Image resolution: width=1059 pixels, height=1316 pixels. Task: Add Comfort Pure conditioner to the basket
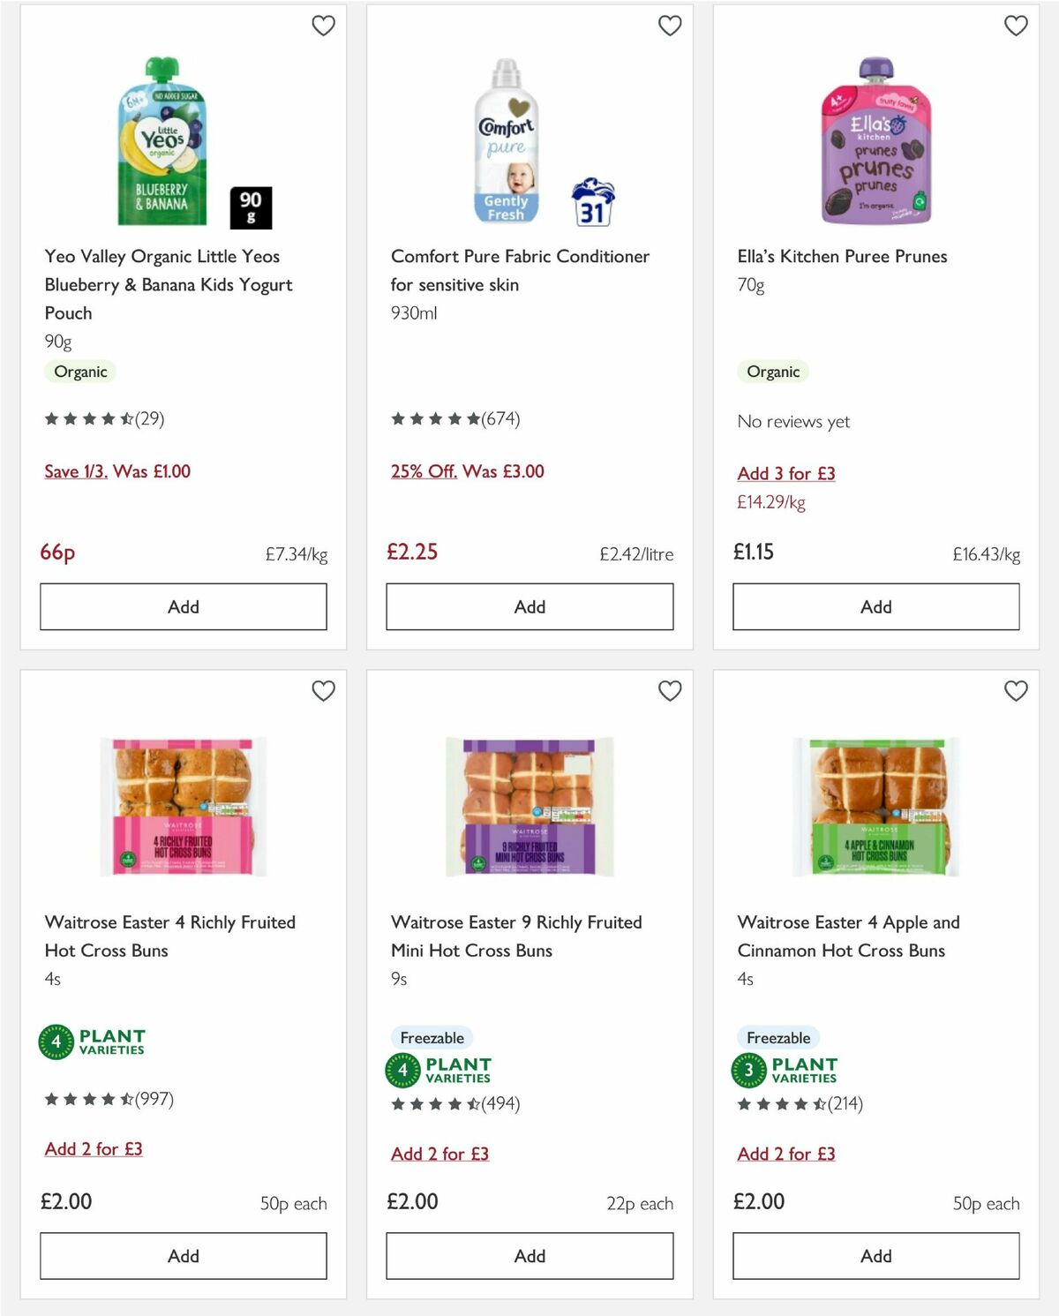tap(529, 606)
